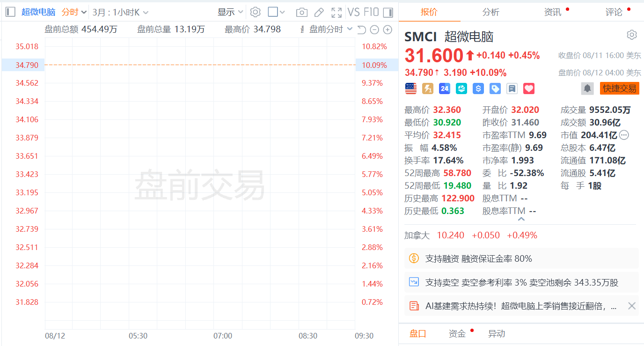
Task: Click the note bookmark icon
Action: point(512,88)
